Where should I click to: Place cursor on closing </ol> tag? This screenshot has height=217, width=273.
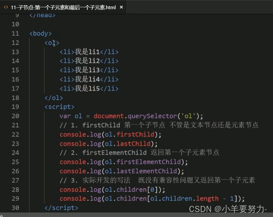[x=54, y=98]
